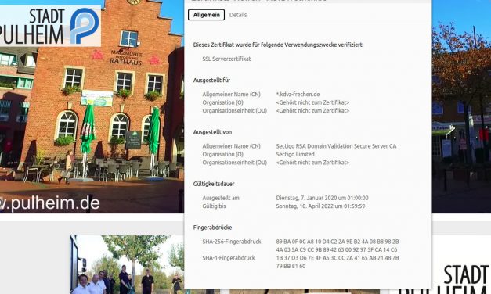Image resolution: width=491 pixels, height=294 pixels.
Task: Click the SHA-256-Fingerabdruck label
Action: [x=232, y=242]
